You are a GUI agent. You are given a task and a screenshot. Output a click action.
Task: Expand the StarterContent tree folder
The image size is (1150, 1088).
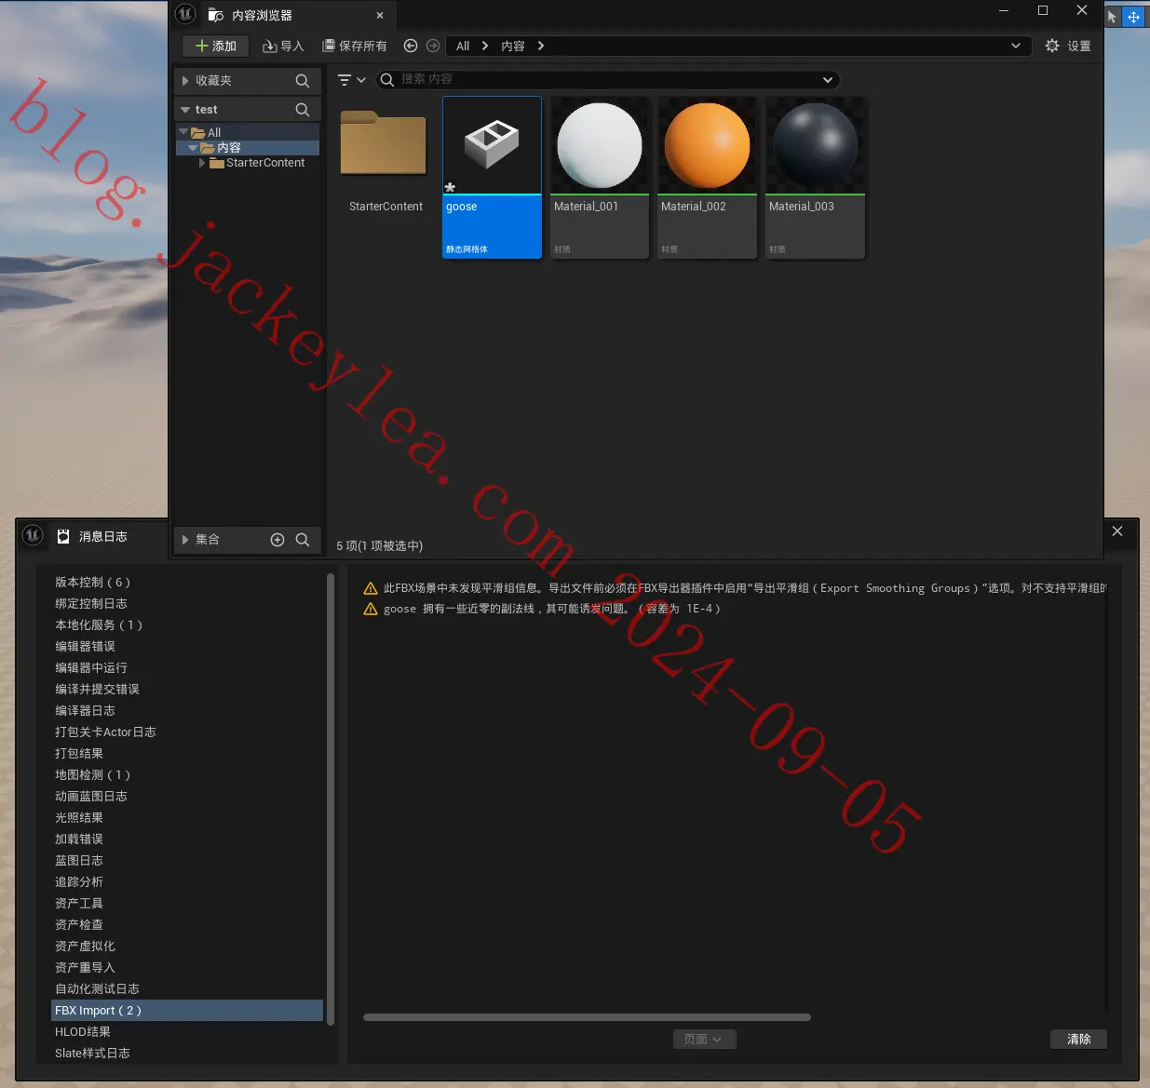tap(203, 163)
